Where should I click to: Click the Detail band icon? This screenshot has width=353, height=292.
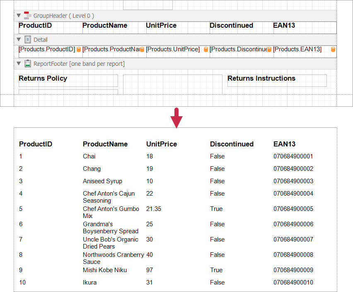(28, 40)
